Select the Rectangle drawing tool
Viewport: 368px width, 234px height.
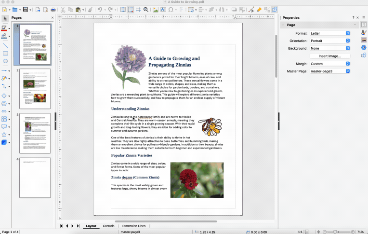(5, 53)
